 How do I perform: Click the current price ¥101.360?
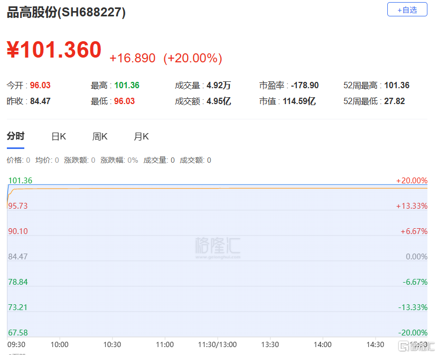tap(54, 50)
